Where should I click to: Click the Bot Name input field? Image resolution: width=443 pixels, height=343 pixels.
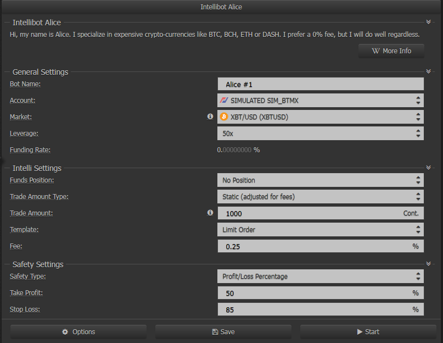[321, 84]
